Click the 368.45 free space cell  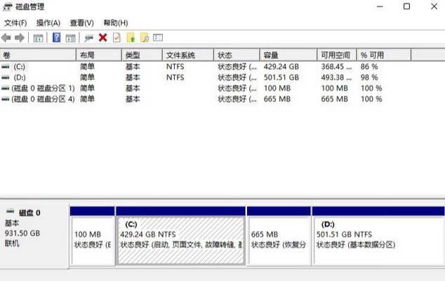coord(336,67)
